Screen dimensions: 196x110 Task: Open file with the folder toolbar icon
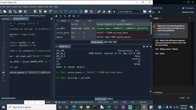[x=5, y=12]
